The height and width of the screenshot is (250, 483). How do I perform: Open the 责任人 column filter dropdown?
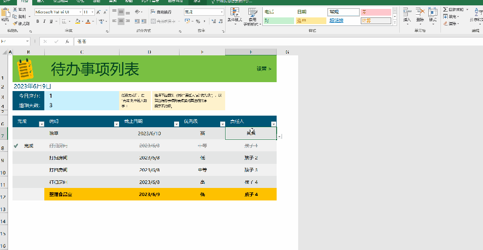(x=274, y=124)
